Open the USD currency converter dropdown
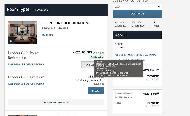This screenshot has width=190, height=116. click(137, 7)
